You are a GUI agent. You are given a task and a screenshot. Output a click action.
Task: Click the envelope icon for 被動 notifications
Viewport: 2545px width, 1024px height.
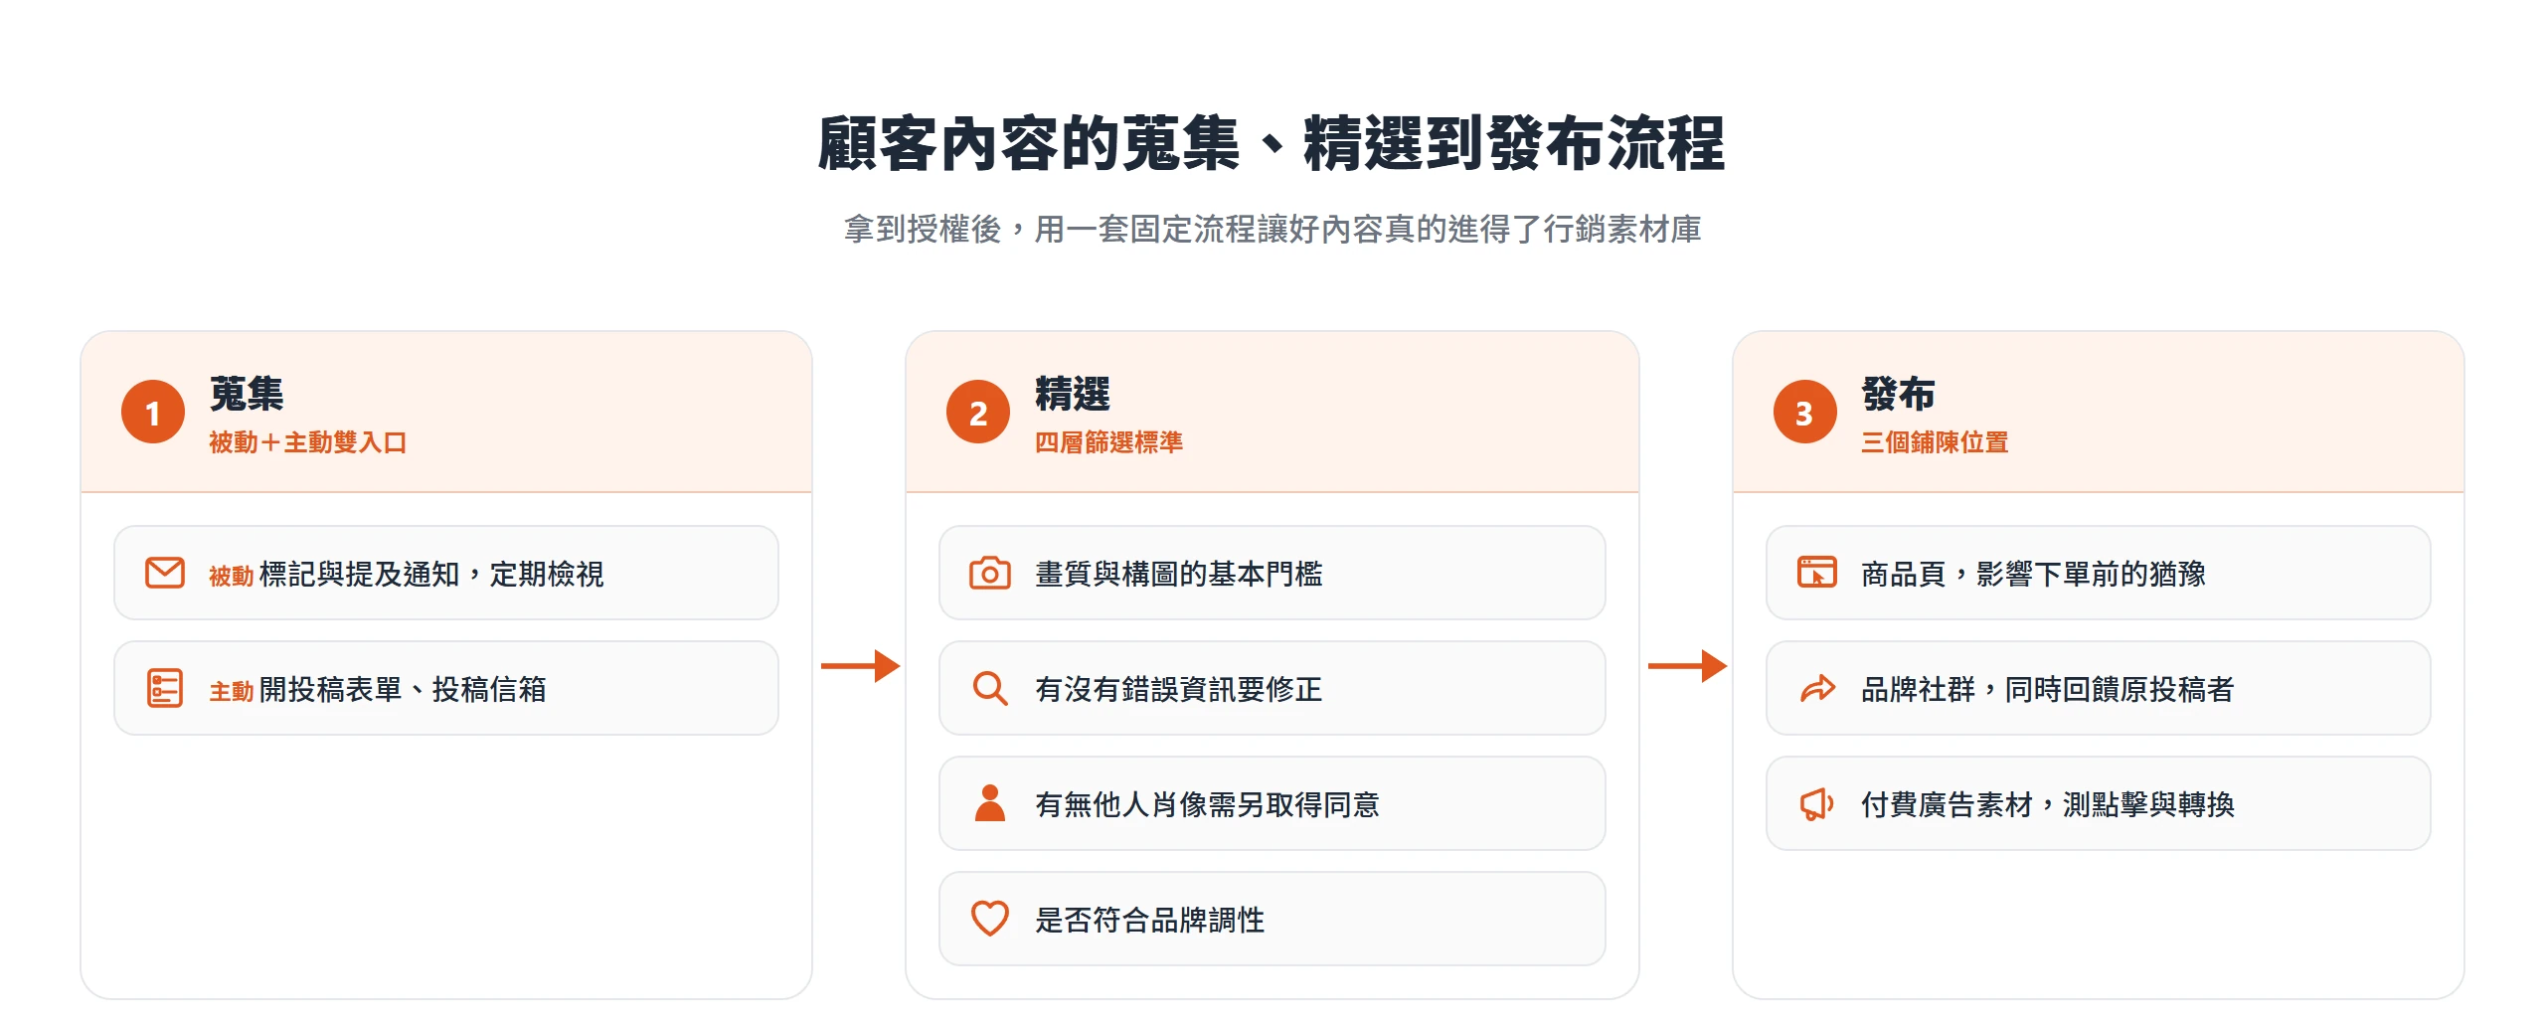pos(165,573)
